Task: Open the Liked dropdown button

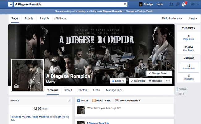Action: (118, 81)
